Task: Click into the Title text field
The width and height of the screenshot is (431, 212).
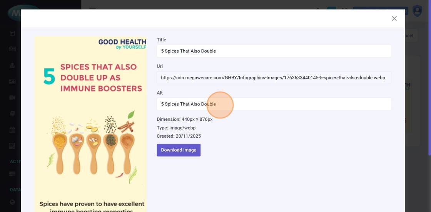Action: click(274, 51)
